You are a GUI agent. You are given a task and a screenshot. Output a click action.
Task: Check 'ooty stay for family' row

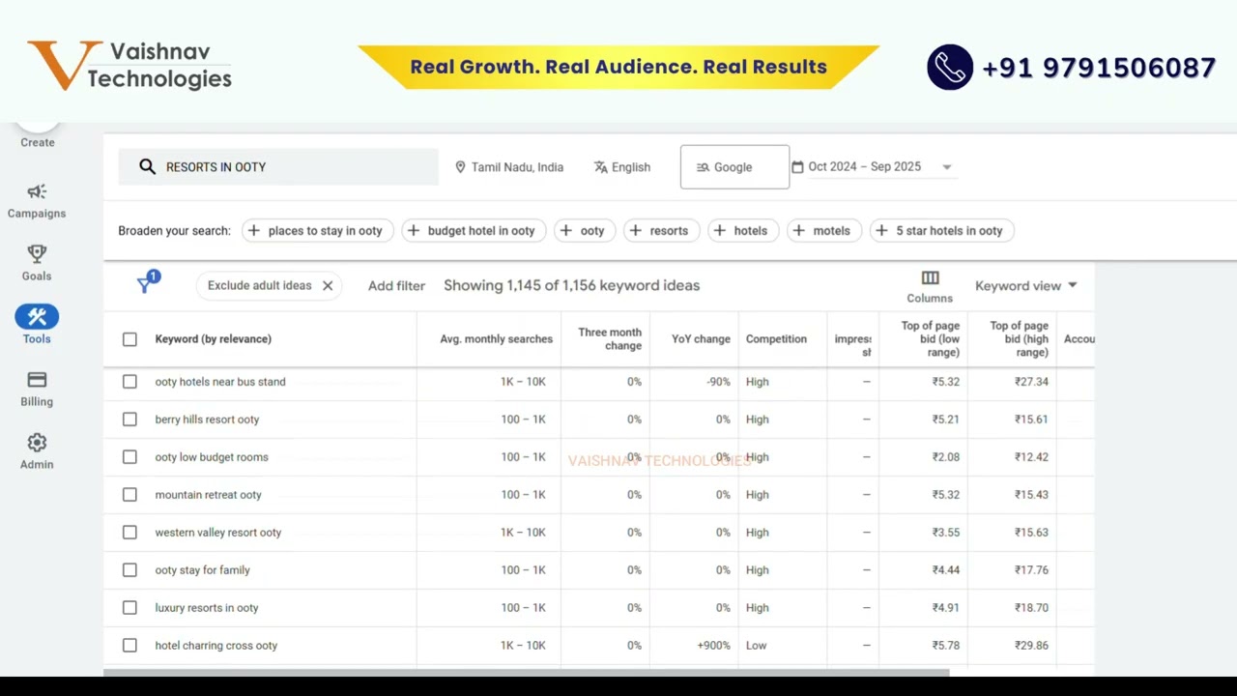coord(129,570)
